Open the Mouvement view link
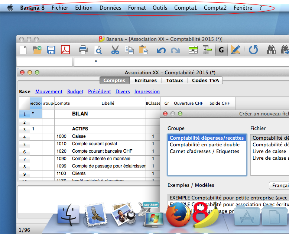Image resolution: width=289 pixels, height=234 pixels. pyautogui.click(x=49, y=92)
